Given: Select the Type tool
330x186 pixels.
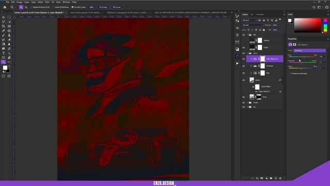Looking at the screenshot, I should pyautogui.click(x=4, y=53).
